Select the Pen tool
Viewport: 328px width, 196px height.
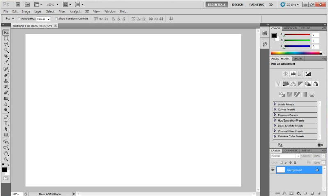pos(6,117)
